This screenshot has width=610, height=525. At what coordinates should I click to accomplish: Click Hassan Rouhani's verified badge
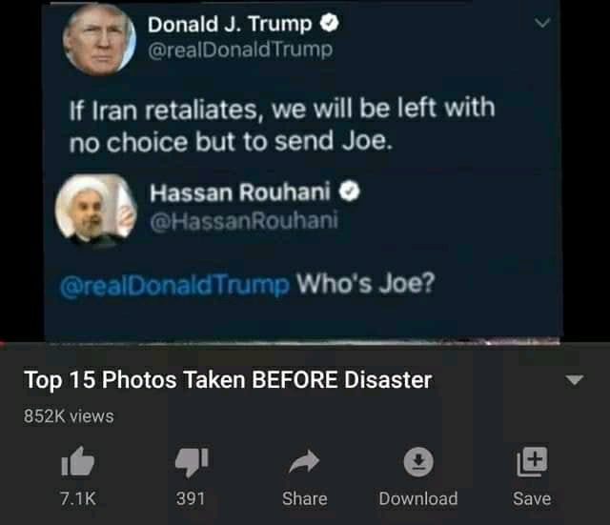pyautogui.click(x=350, y=191)
